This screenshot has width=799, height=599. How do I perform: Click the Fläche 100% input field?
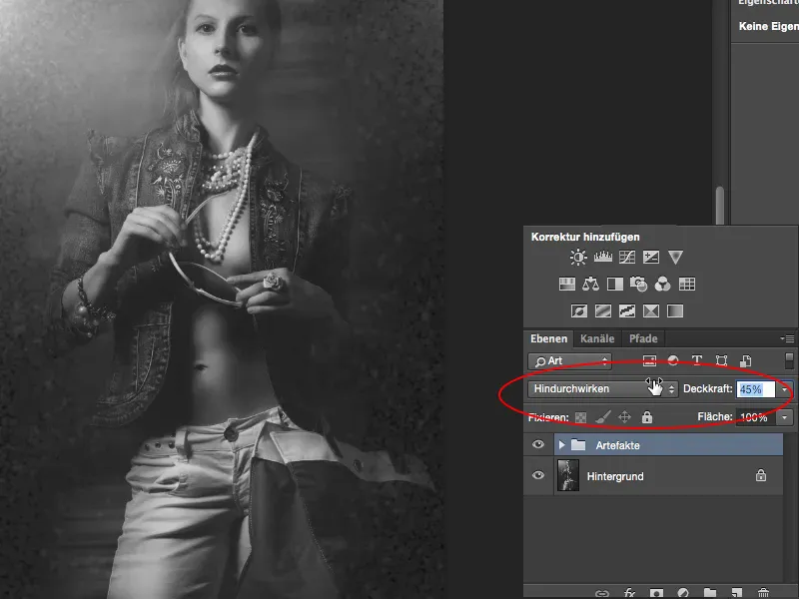[x=756, y=417]
